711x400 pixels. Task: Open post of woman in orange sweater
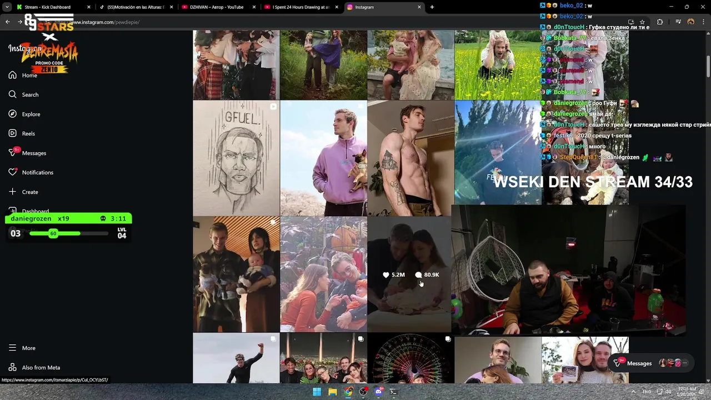pos(323,274)
